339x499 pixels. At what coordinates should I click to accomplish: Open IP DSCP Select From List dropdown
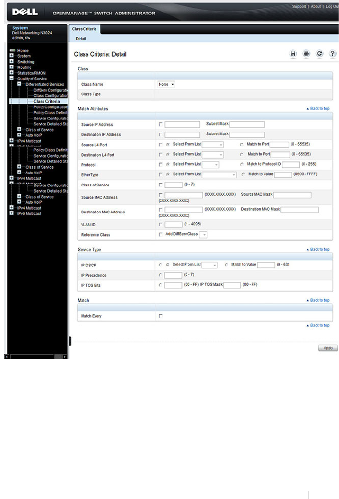pos(209,265)
